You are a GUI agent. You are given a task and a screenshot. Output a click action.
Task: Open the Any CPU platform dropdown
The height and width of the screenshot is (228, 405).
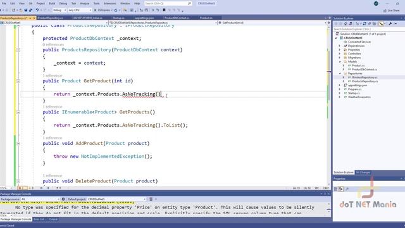coord(80,10)
